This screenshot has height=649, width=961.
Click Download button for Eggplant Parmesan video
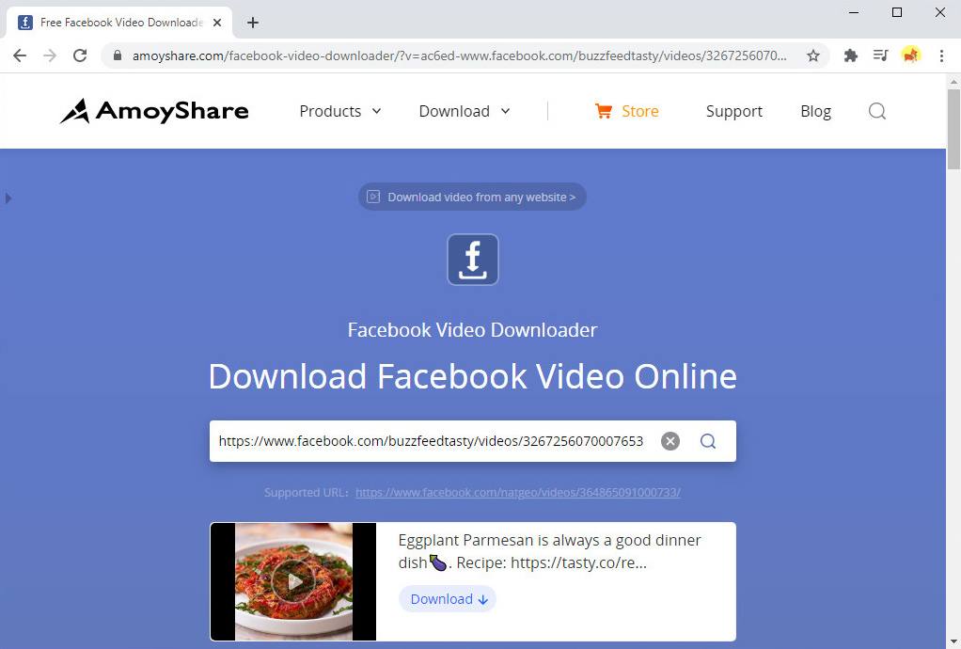[x=448, y=599]
